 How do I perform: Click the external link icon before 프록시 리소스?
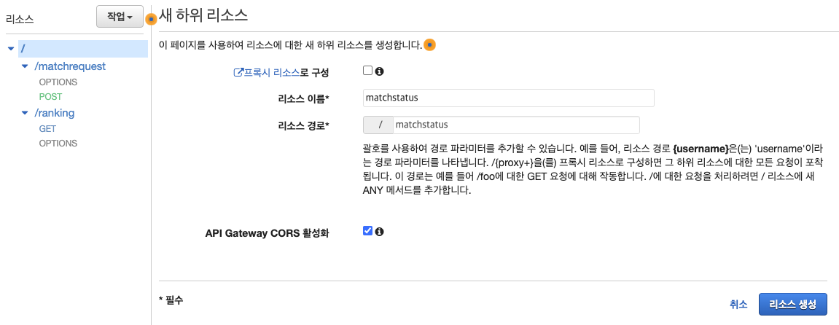tap(238, 72)
